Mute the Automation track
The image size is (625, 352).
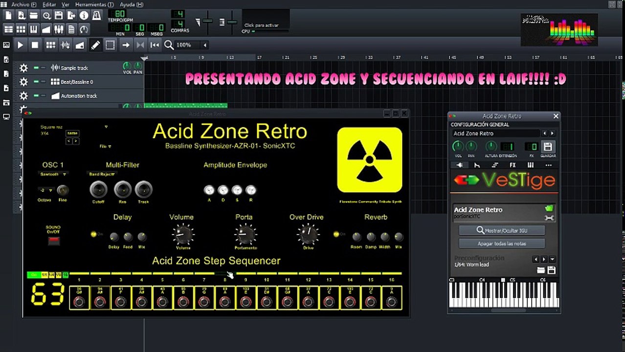click(36, 96)
